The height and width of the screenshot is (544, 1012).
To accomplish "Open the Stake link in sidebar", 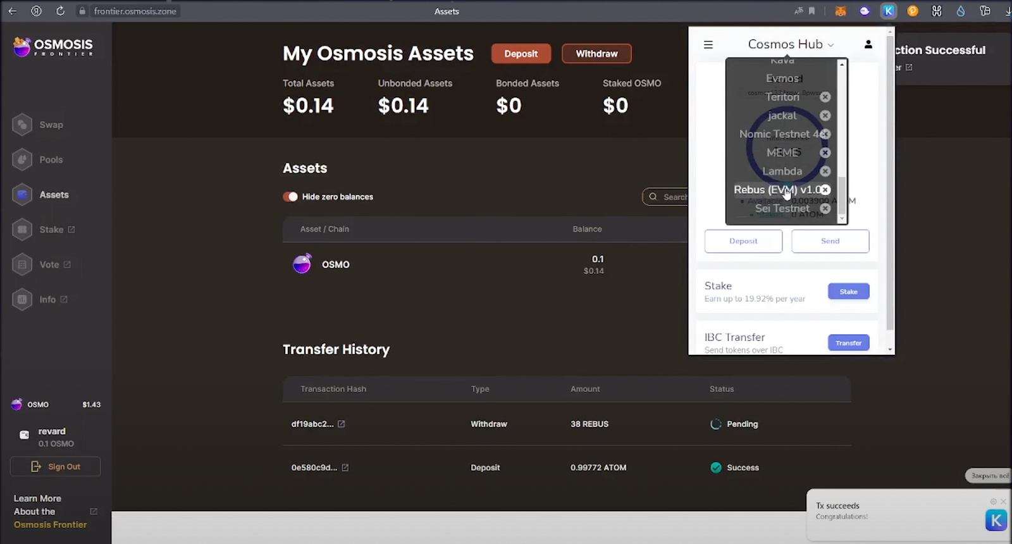I will tap(44, 230).
